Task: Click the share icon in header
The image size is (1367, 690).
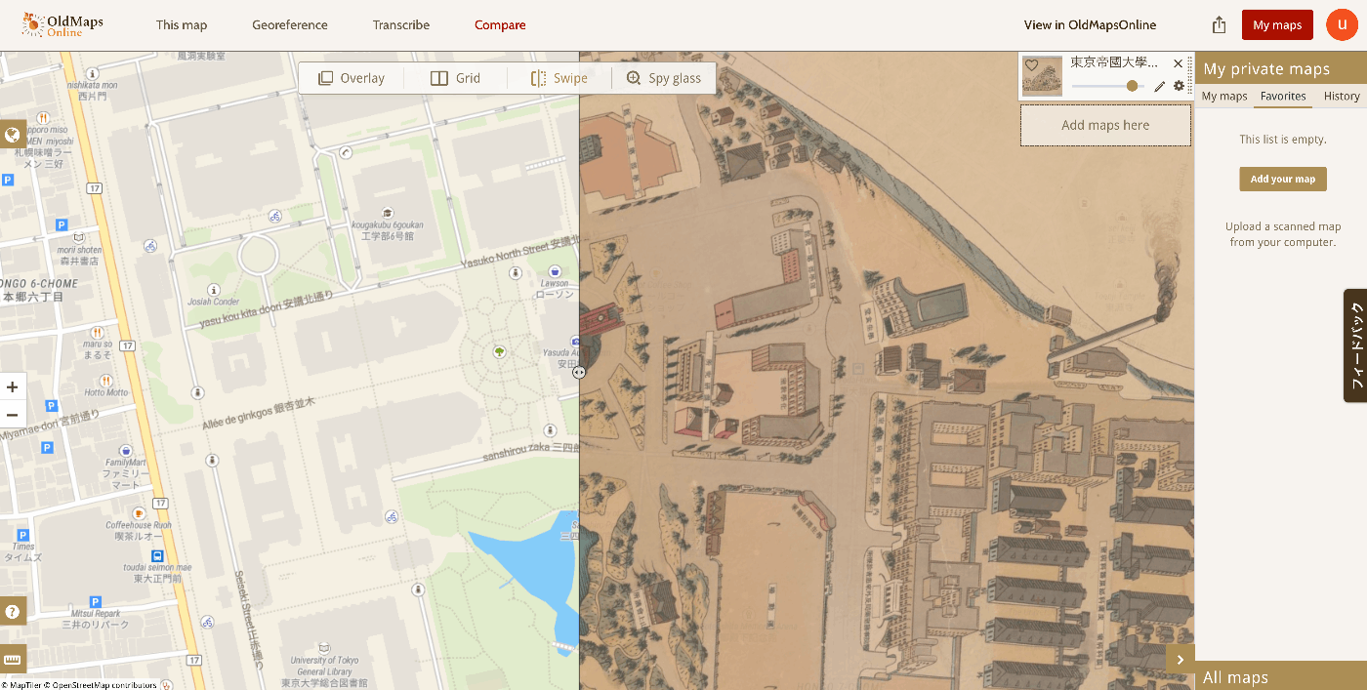Action: (x=1219, y=25)
